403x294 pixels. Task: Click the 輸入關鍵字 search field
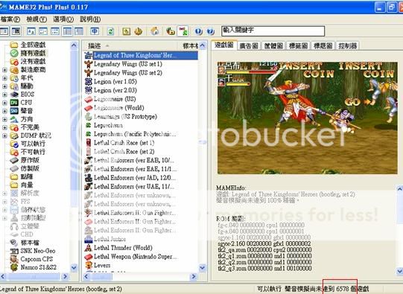point(273,31)
